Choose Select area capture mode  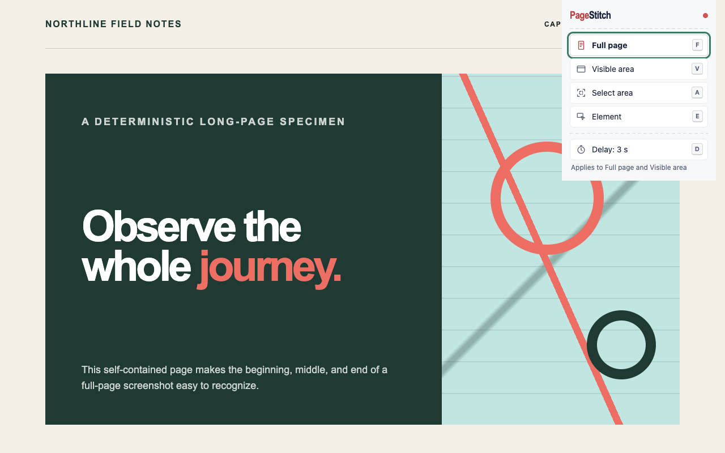639,93
